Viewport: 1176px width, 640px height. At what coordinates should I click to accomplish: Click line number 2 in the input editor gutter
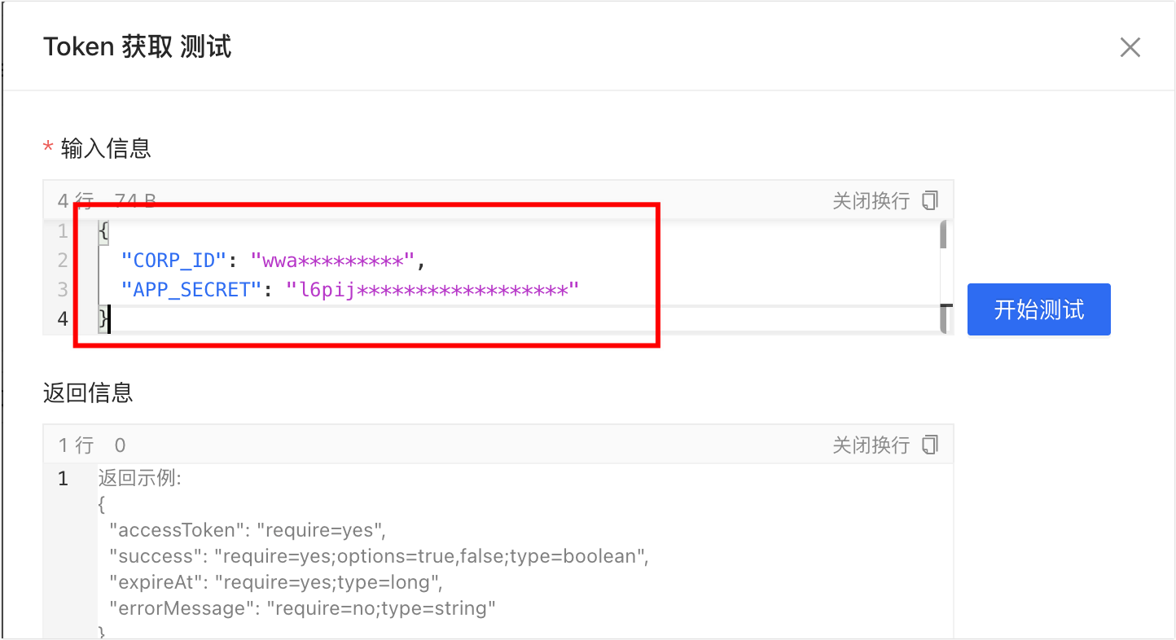pyautogui.click(x=63, y=261)
